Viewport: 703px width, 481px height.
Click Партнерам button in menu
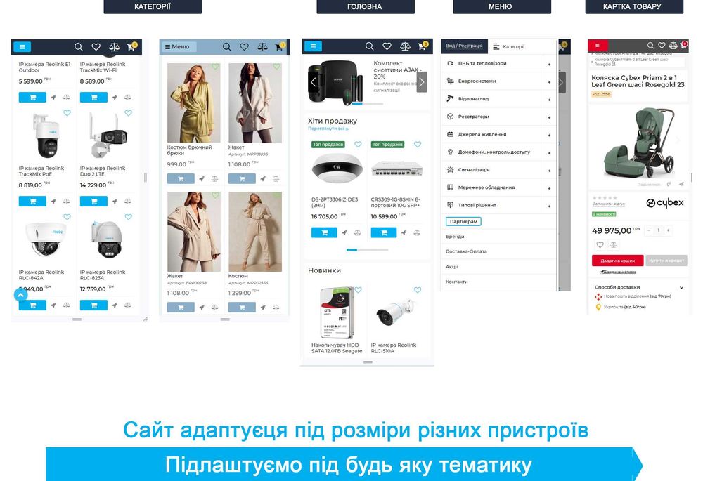click(463, 221)
